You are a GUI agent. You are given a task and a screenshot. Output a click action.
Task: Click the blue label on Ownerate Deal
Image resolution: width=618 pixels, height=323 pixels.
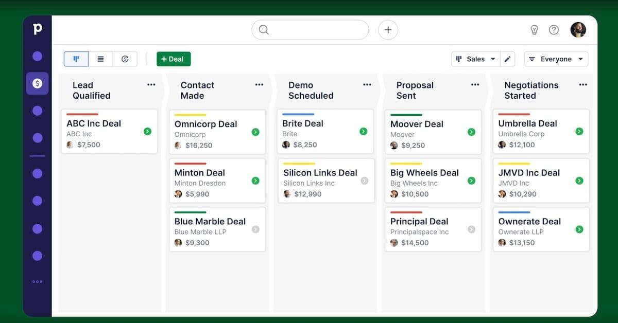(514, 212)
